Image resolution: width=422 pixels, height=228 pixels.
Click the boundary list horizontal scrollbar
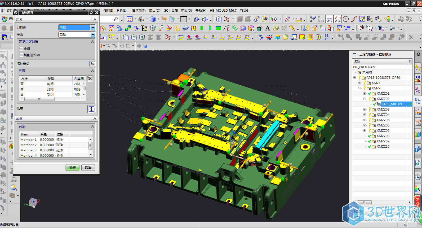pos(39,99)
